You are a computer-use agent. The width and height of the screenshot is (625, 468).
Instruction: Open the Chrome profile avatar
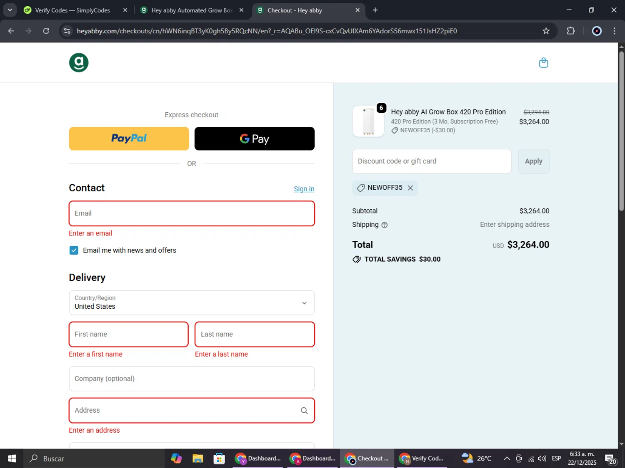pos(597,31)
